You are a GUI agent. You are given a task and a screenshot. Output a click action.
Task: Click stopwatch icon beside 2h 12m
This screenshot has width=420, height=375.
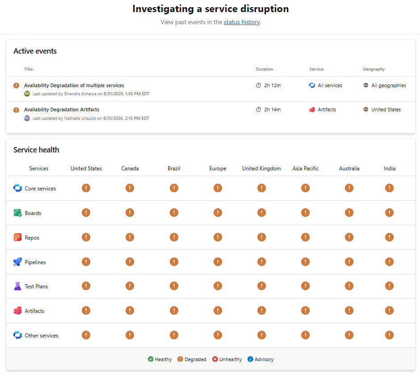click(259, 85)
